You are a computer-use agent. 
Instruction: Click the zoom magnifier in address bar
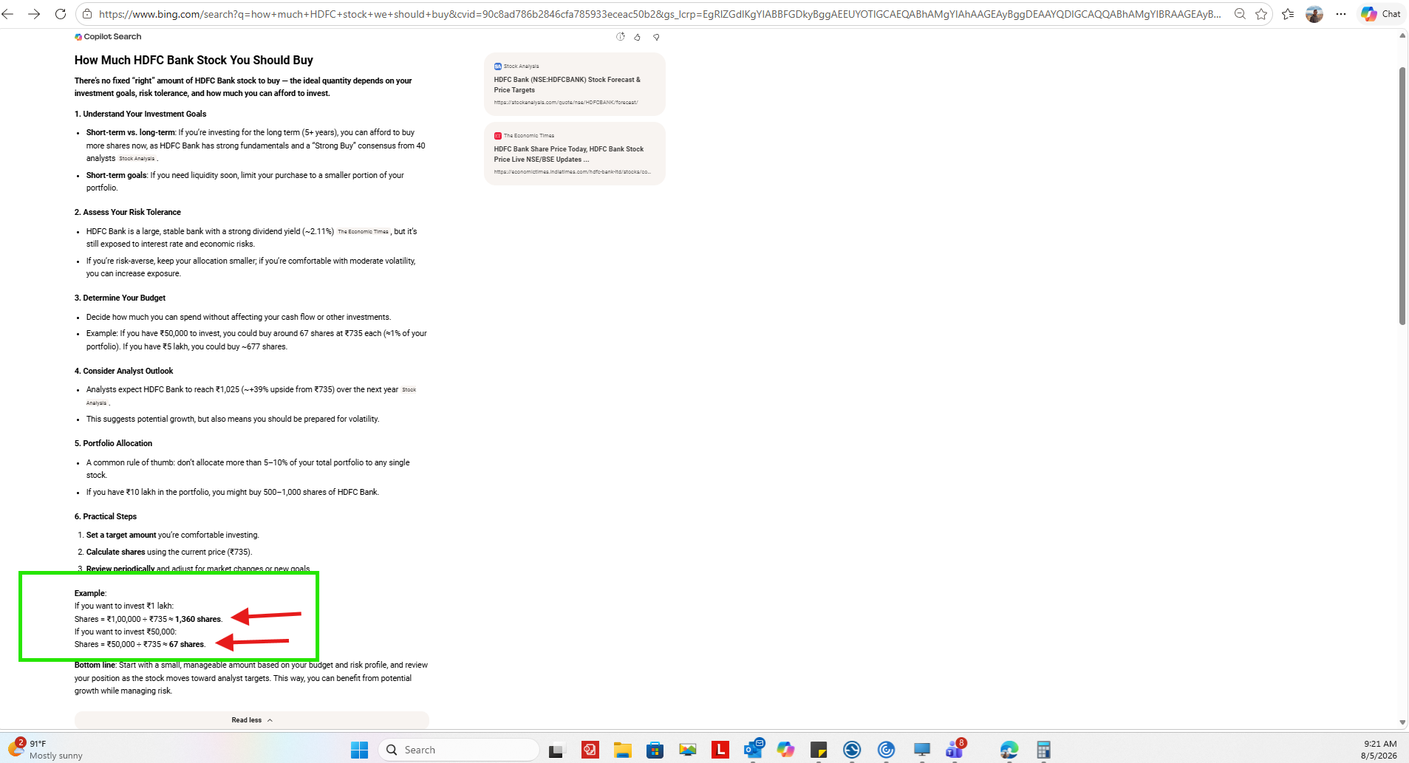pyautogui.click(x=1240, y=14)
